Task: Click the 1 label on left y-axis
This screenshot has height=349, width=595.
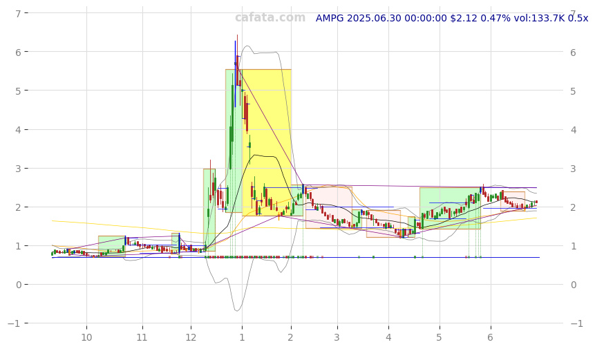Action: (18, 246)
